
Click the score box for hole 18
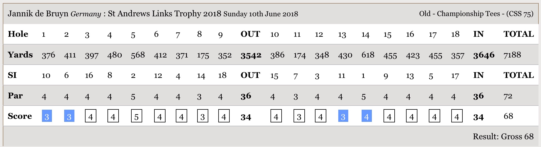click(457, 116)
